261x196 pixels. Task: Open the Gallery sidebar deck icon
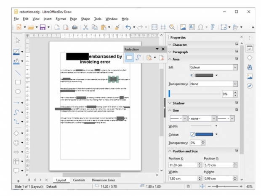click(x=249, y=76)
